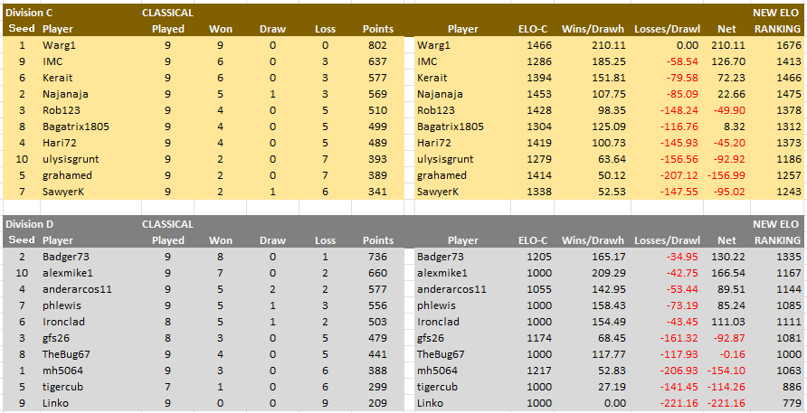Viewport: 807px width, 413px height.
Task: Select Warg1's Points value 802
Action: coord(377,45)
